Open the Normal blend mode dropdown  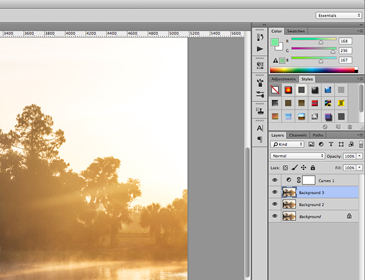297,156
